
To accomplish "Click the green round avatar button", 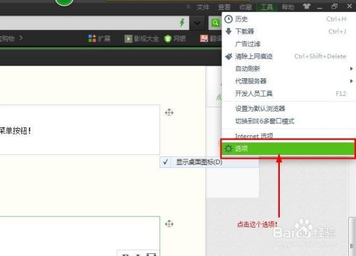I will coord(64,2).
